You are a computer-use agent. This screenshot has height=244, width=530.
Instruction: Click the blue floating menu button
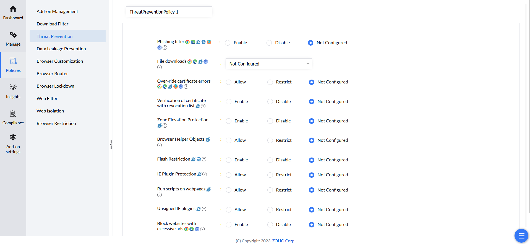coord(521,236)
